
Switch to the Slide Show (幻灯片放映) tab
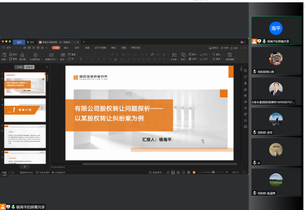100,48
